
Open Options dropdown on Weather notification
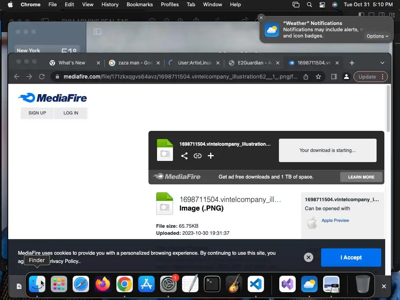[377, 36]
